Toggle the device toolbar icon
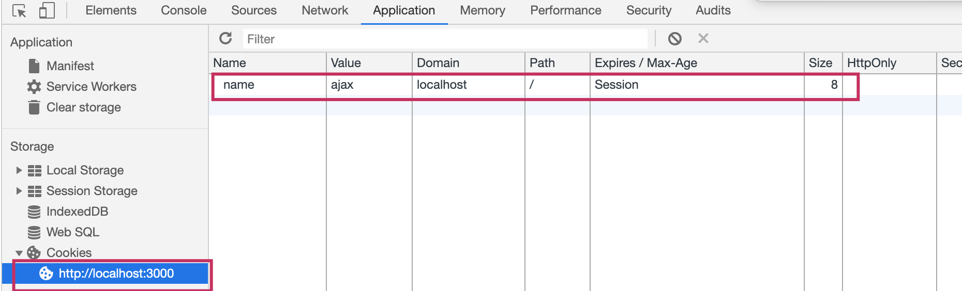The width and height of the screenshot is (962, 291). click(47, 11)
